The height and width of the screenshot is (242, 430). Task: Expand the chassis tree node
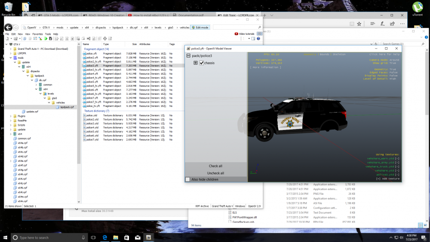coord(196,63)
